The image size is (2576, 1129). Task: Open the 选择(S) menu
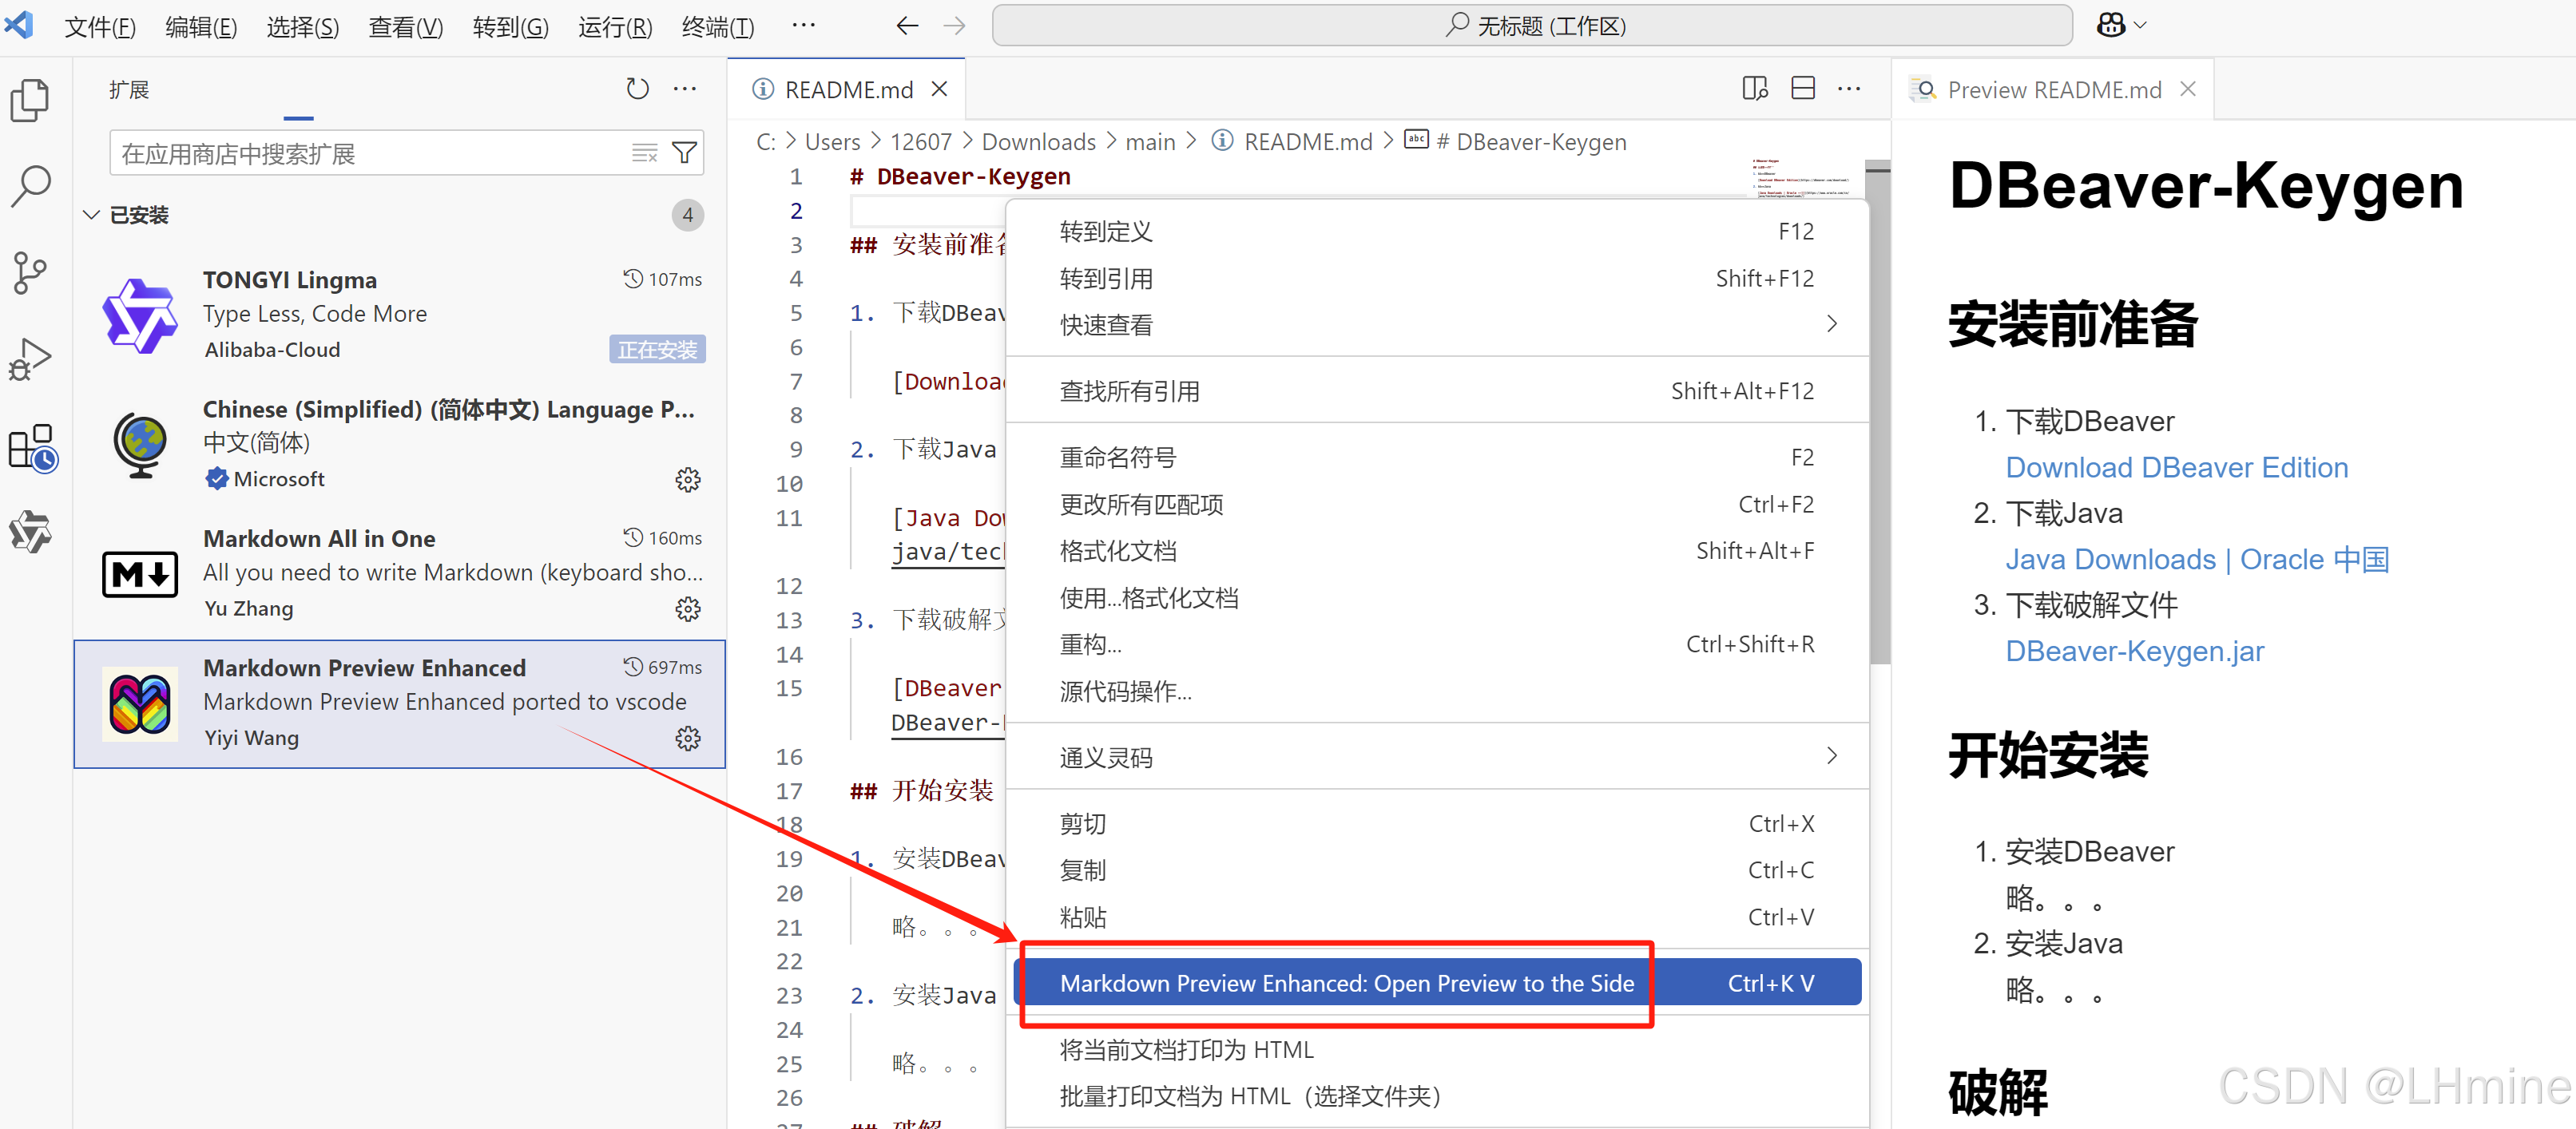pos(303,27)
